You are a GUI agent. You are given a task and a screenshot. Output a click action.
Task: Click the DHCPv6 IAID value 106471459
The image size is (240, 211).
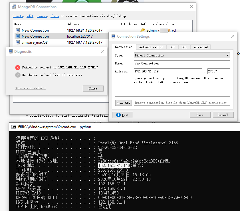coord(108,193)
